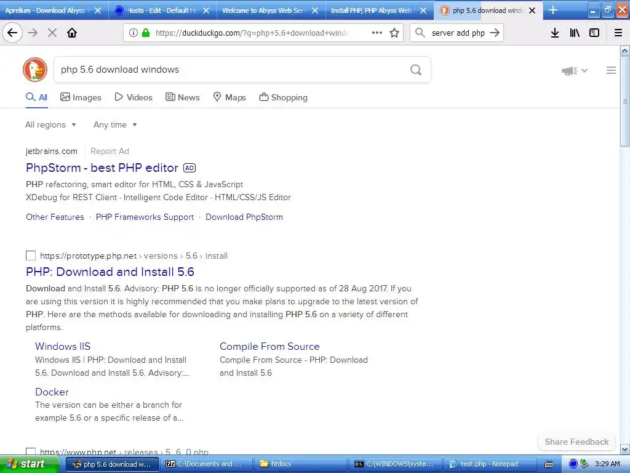Viewport: 630px width, 473px height.
Task: Click the scrollbar down arrow
Action: [x=625, y=449]
